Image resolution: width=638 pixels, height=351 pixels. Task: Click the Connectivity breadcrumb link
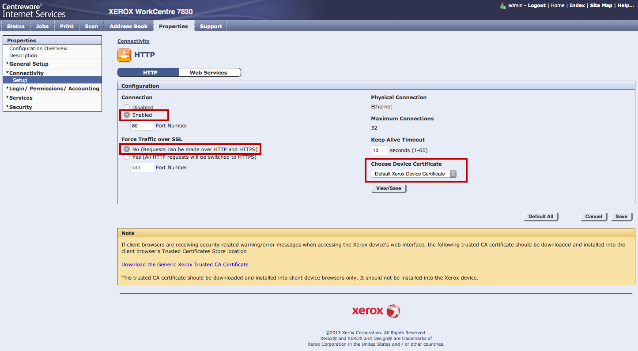[133, 41]
